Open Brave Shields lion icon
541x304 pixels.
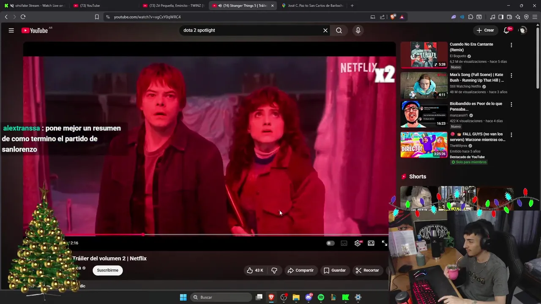pos(393,17)
